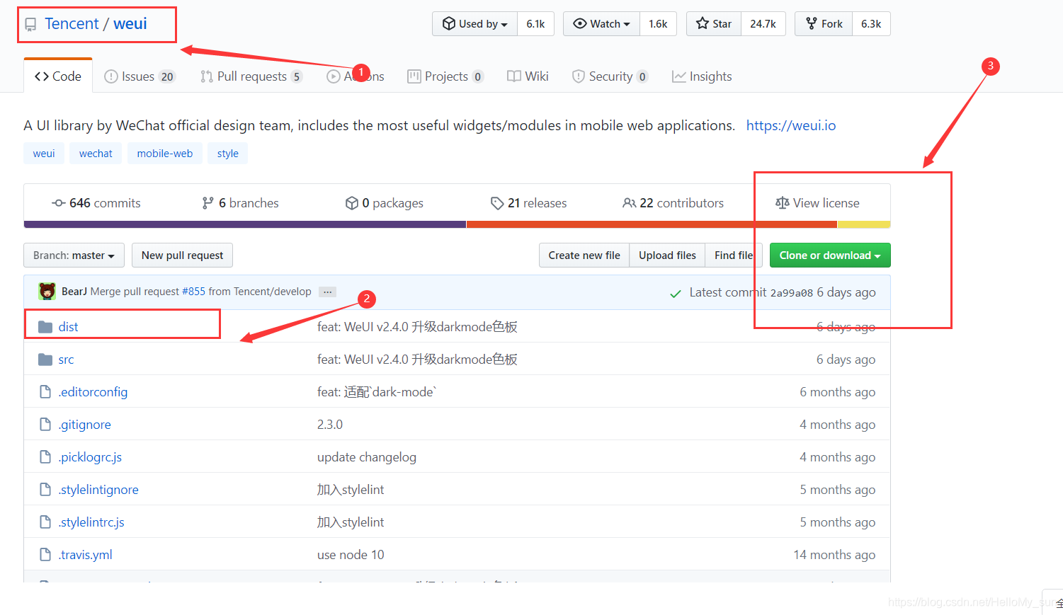Switch to the Projects tab

[446, 76]
